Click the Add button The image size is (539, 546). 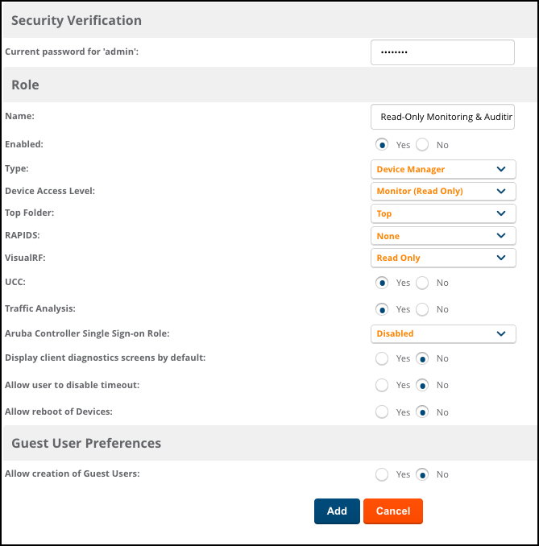[x=337, y=511]
